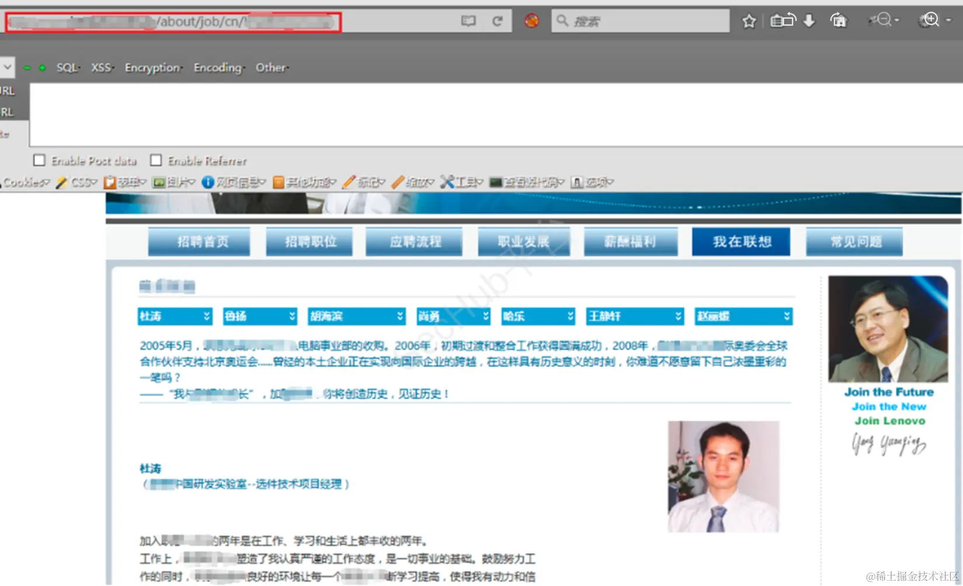Open the 标记 pencil toolbar item
Image resolution: width=963 pixels, height=586 pixels.
point(363,182)
